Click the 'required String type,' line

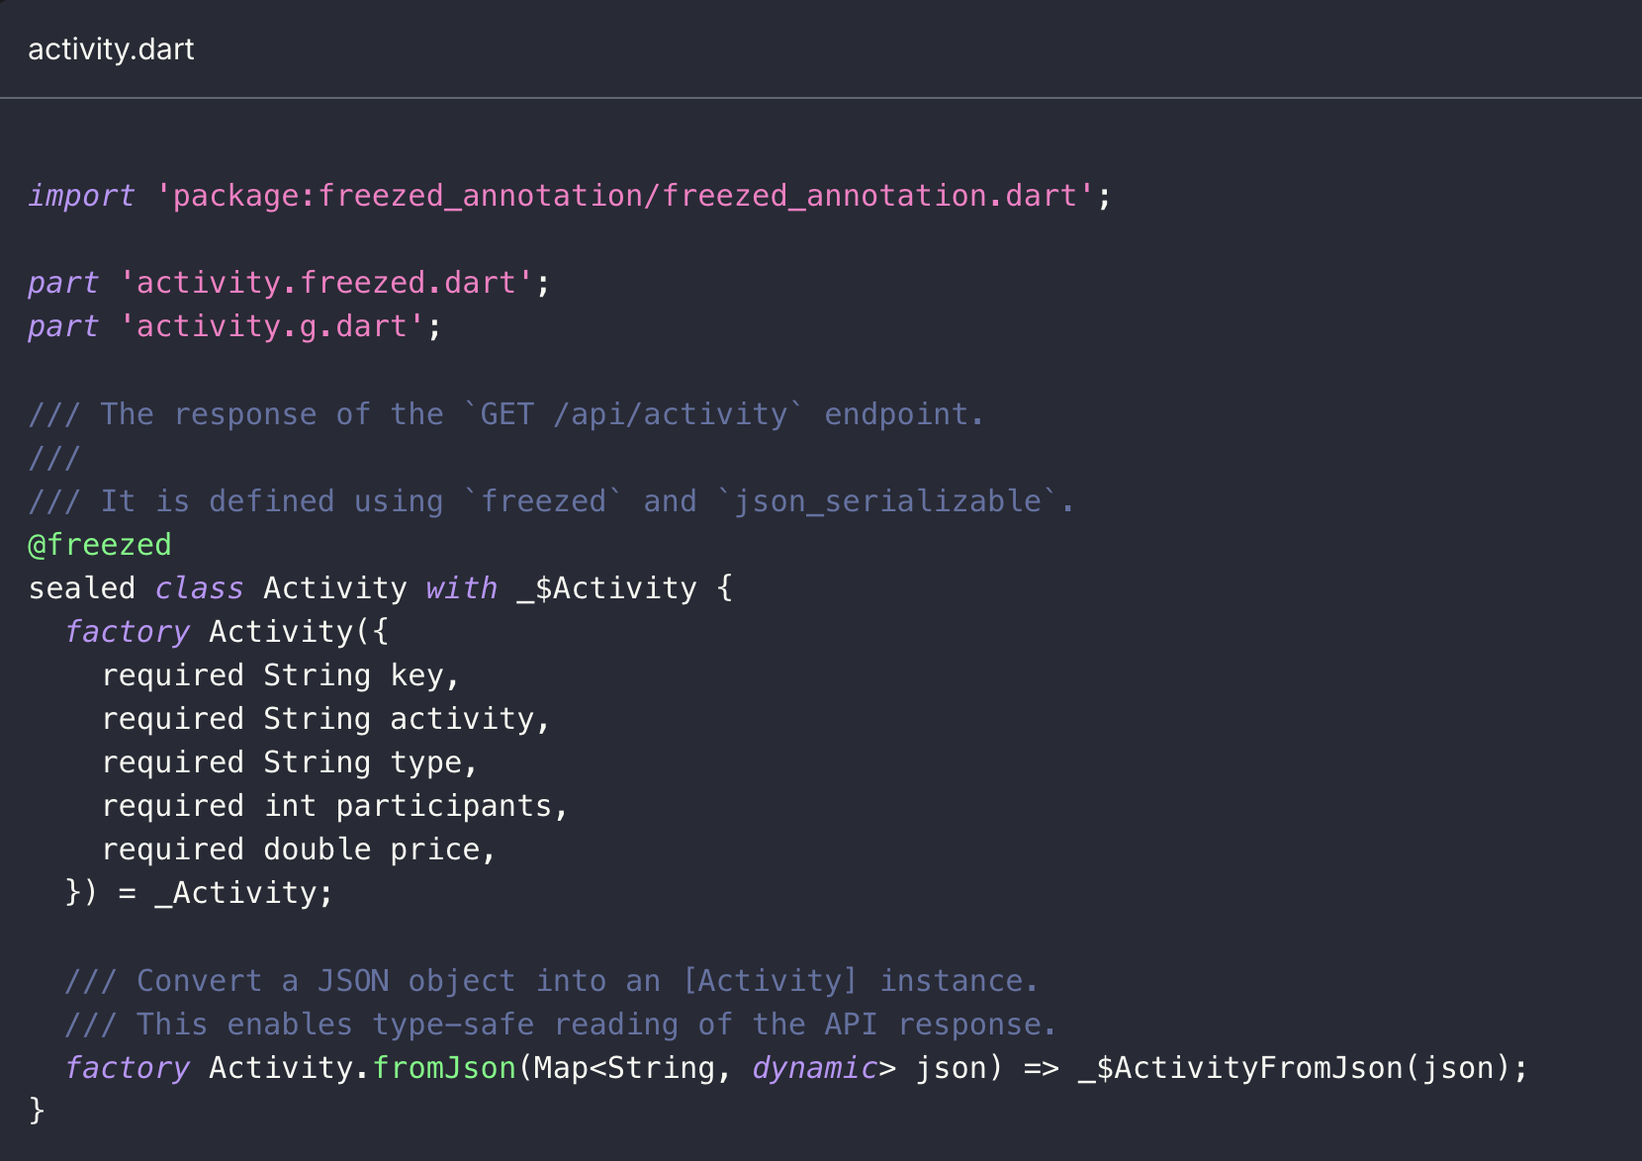(290, 761)
